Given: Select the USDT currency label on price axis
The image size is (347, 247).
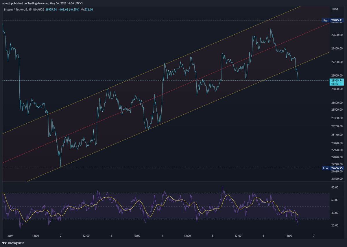Looking at the screenshot, I should coord(335,10).
